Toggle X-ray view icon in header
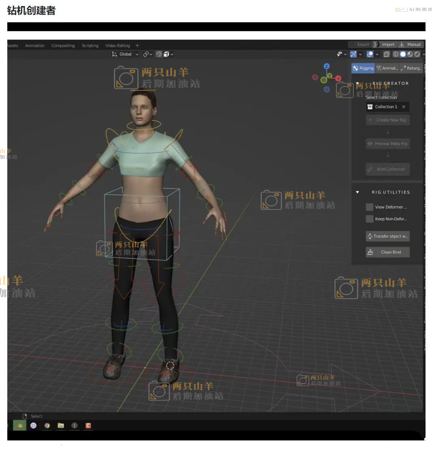The width and height of the screenshot is (432, 453). (x=387, y=54)
